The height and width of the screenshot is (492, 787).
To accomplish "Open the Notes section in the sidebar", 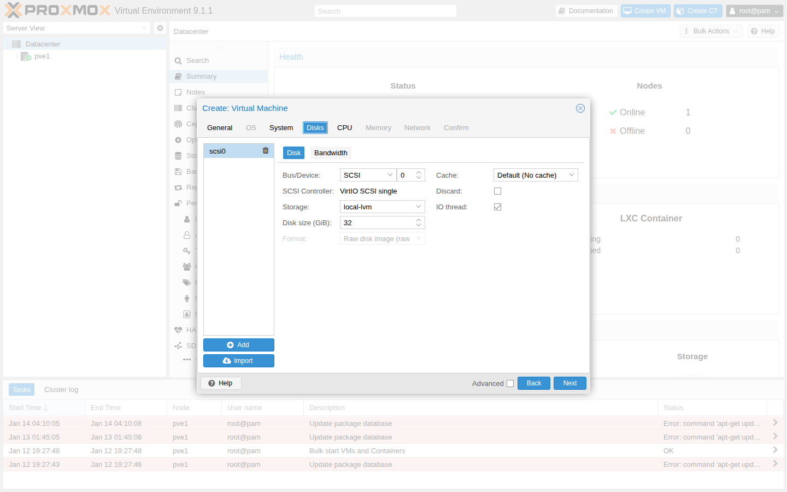I will (195, 92).
